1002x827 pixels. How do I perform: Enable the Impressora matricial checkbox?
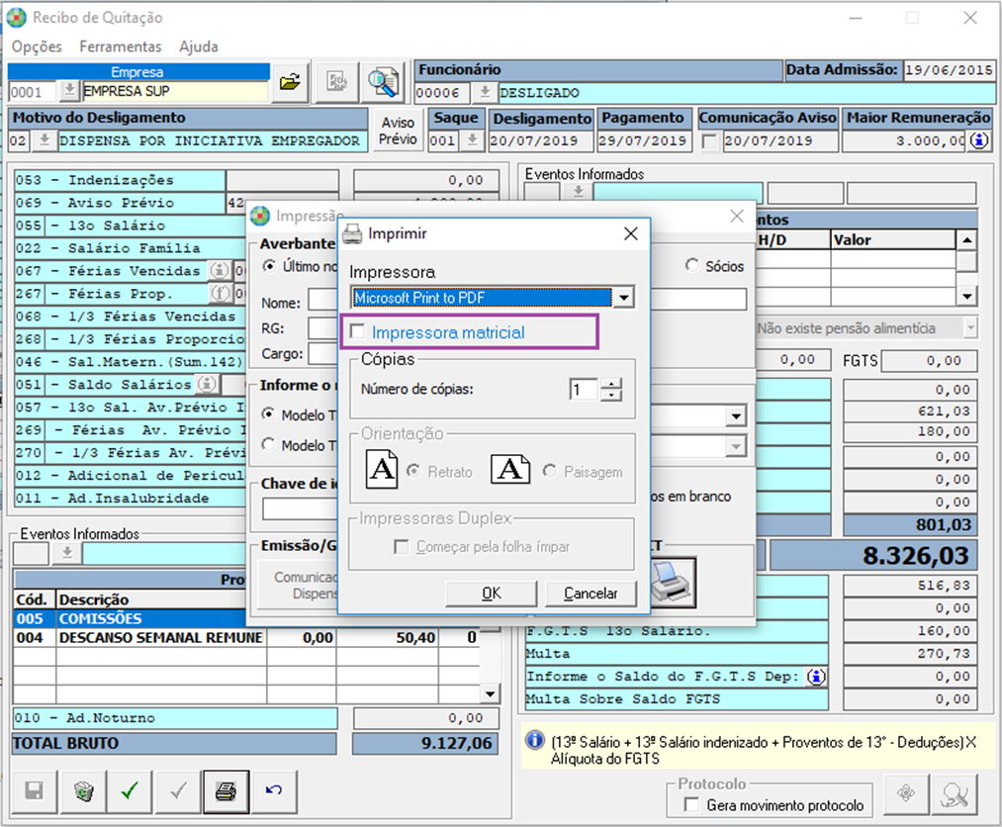(x=358, y=331)
